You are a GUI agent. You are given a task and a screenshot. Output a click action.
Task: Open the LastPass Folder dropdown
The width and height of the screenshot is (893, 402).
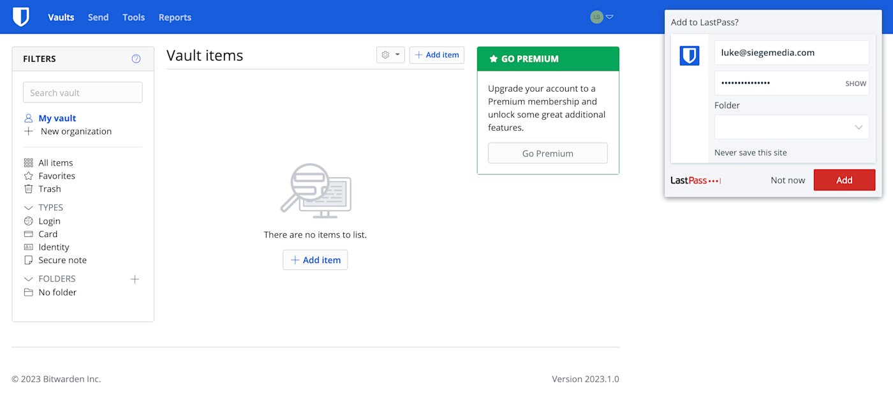[x=792, y=127]
